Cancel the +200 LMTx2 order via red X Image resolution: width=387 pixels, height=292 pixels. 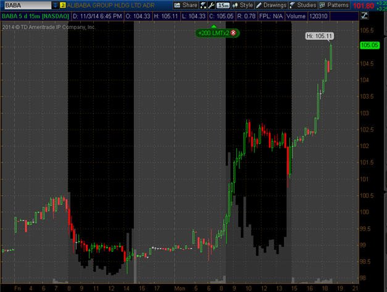233,33
